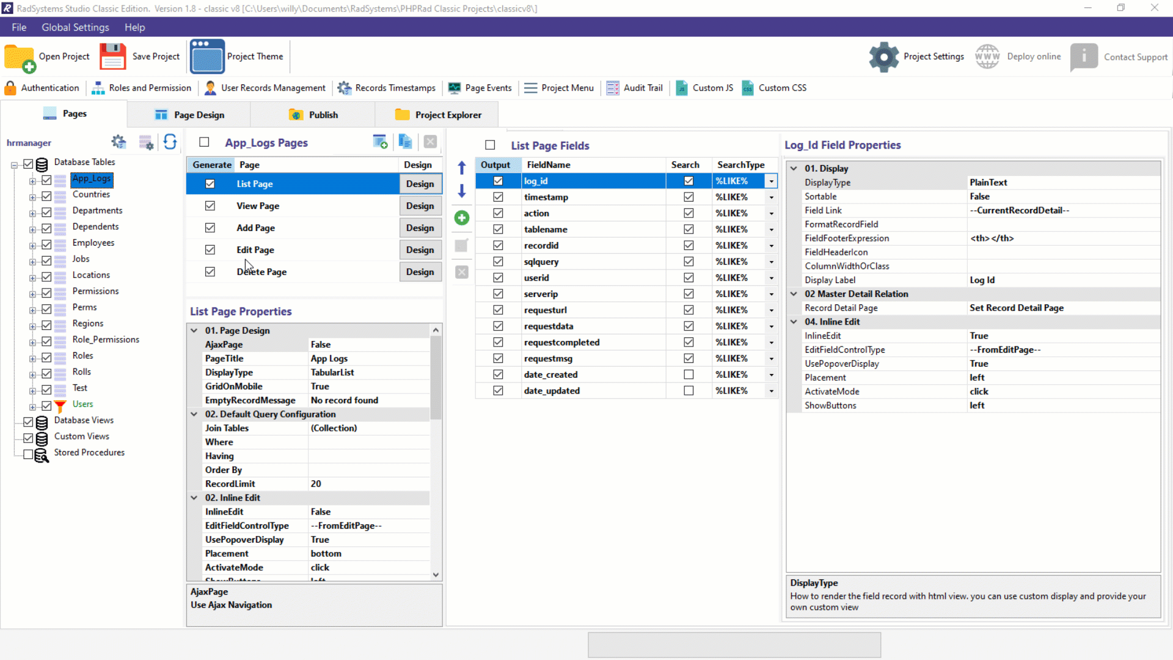Toggle select-all checkbox beside App_Logs Pages
The width and height of the screenshot is (1173, 660).
pyautogui.click(x=204, y=142)
